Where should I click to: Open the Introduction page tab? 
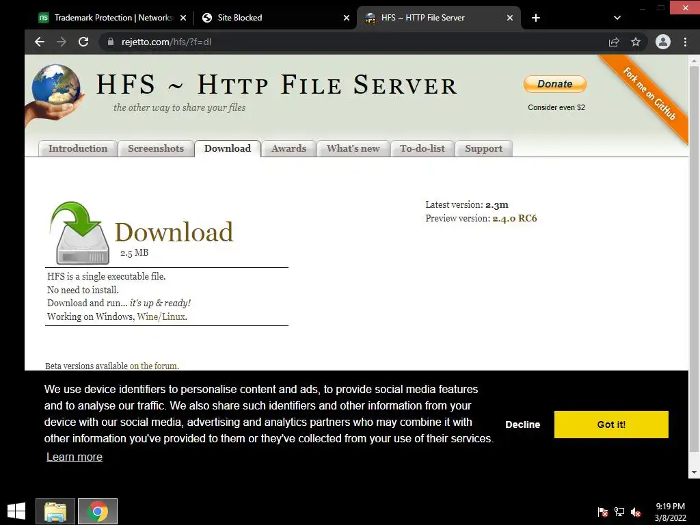(x=78, y=148)
